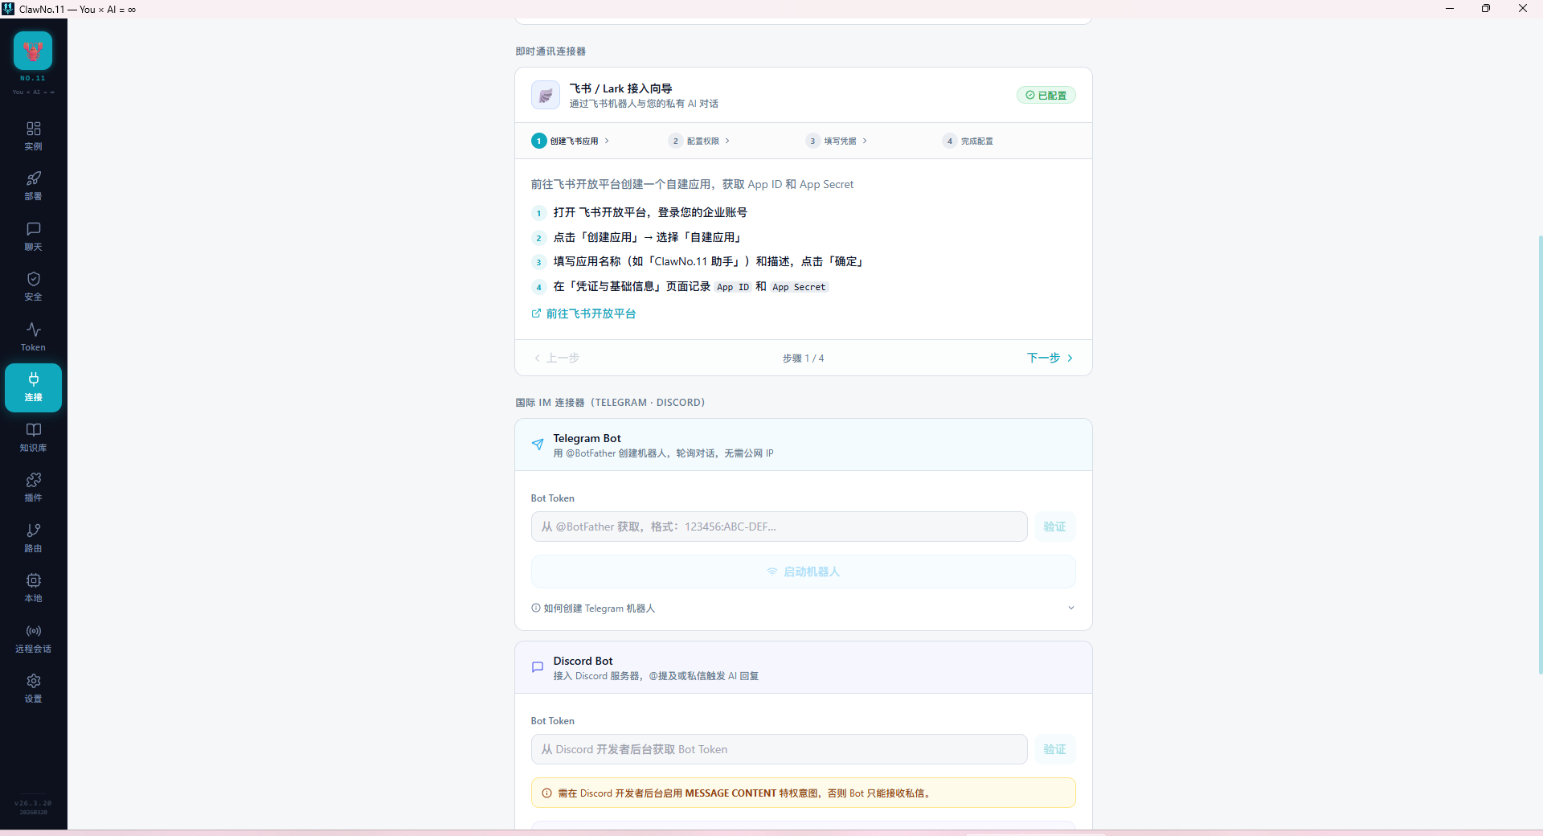Image resolution: width=1543 pixels, height=836 pixels.
Task: Open the 插件 plugins puzzle section
Action: (33, 488)
